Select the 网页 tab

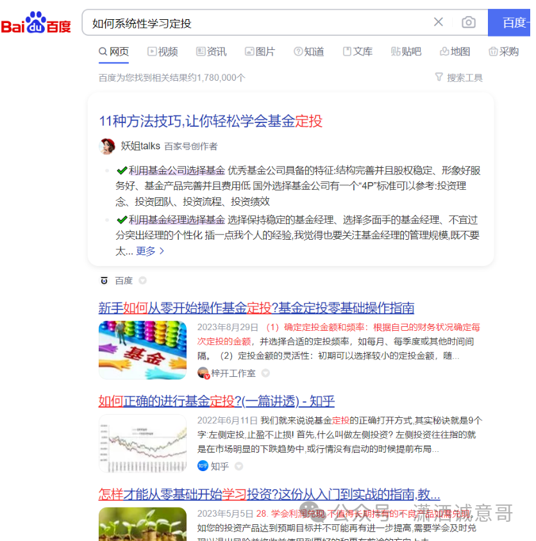click(114, 52)
